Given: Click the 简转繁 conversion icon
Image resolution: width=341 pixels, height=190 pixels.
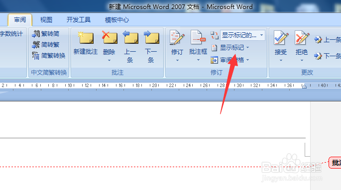Looking at the screenshot, I should click(36, 45).
